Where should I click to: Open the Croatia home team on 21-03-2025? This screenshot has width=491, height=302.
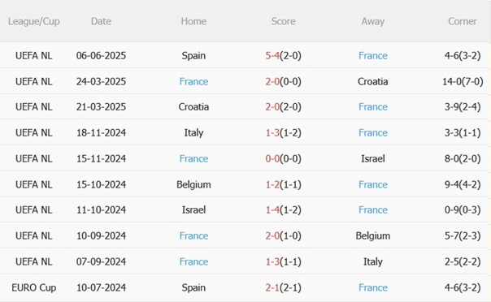click(193, 107)
